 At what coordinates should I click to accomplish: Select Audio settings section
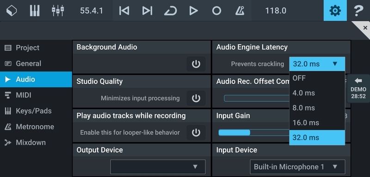pyautogui.click(x=36, y=79)
